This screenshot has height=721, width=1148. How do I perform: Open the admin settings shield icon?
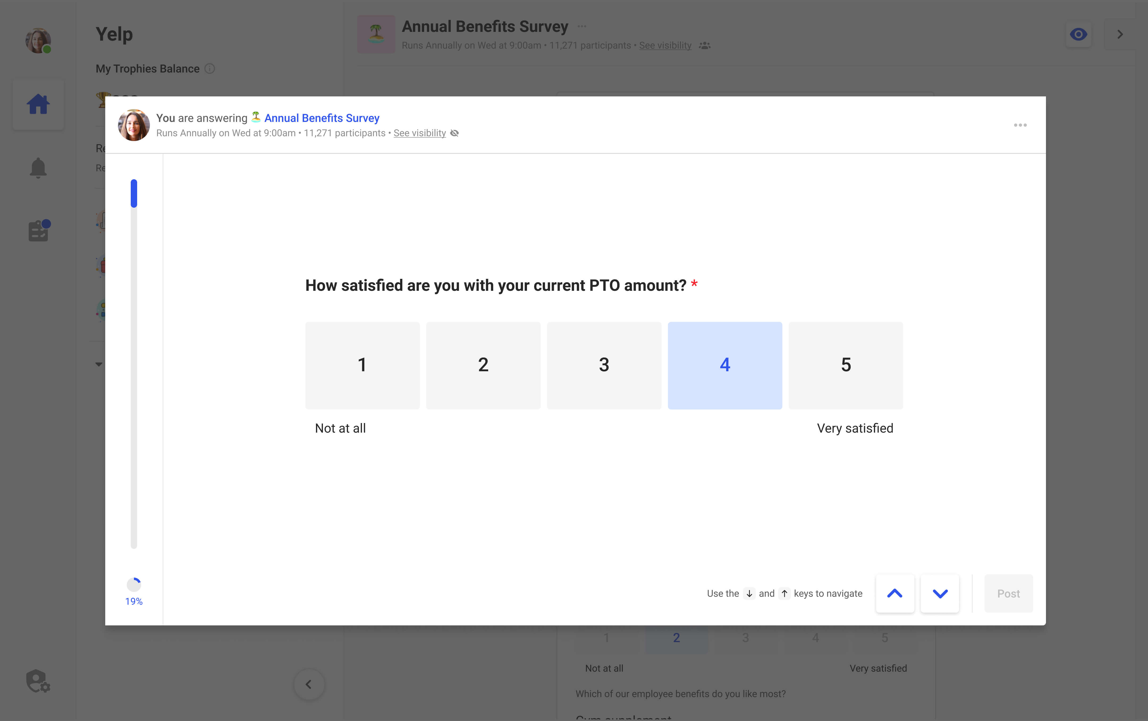(x=38, y=681)
